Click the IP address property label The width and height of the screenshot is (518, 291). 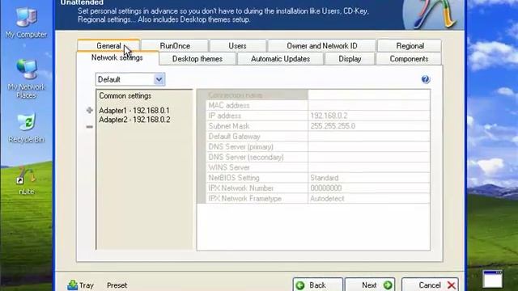[x=225, y=116]
